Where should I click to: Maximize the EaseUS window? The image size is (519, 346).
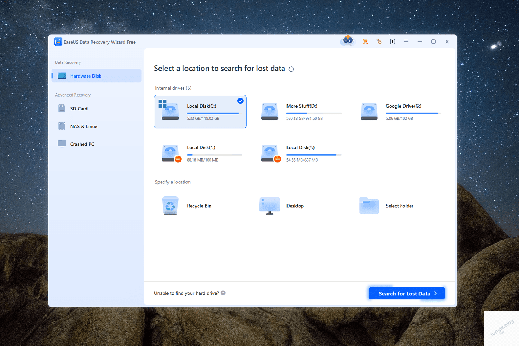click(433, 42)
